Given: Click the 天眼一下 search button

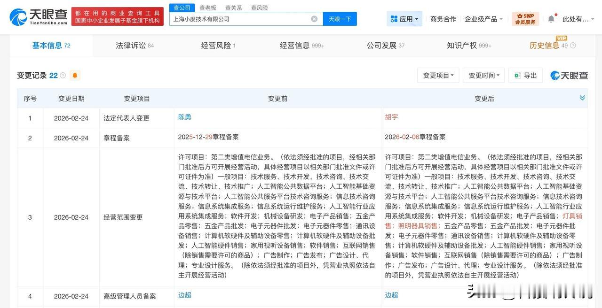Looking at the screenshot, I should [340, 19].
